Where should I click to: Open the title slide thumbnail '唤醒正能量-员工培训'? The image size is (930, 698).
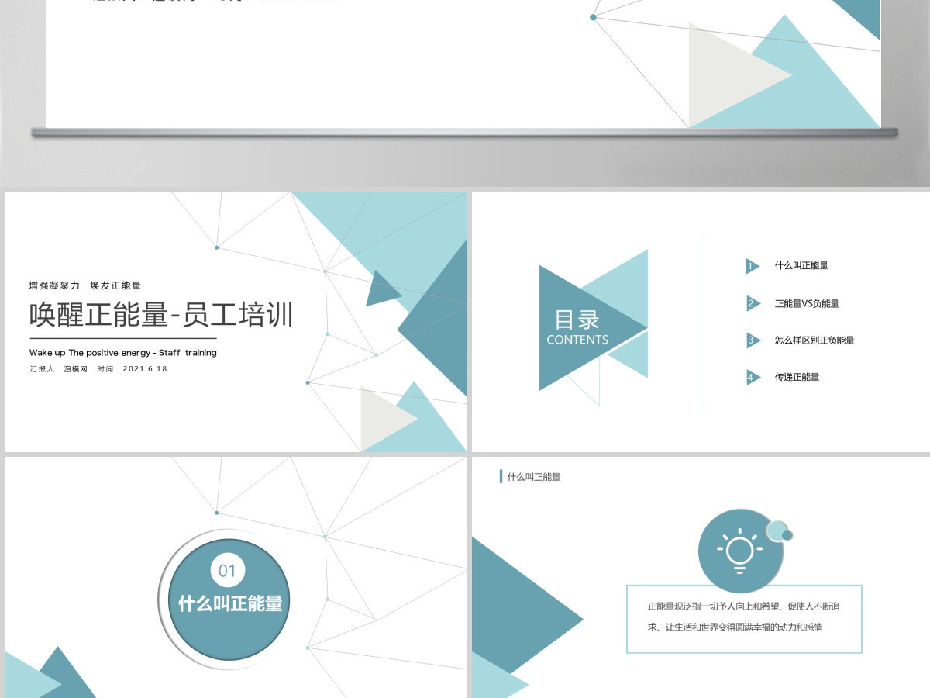(x=236, y=322)
